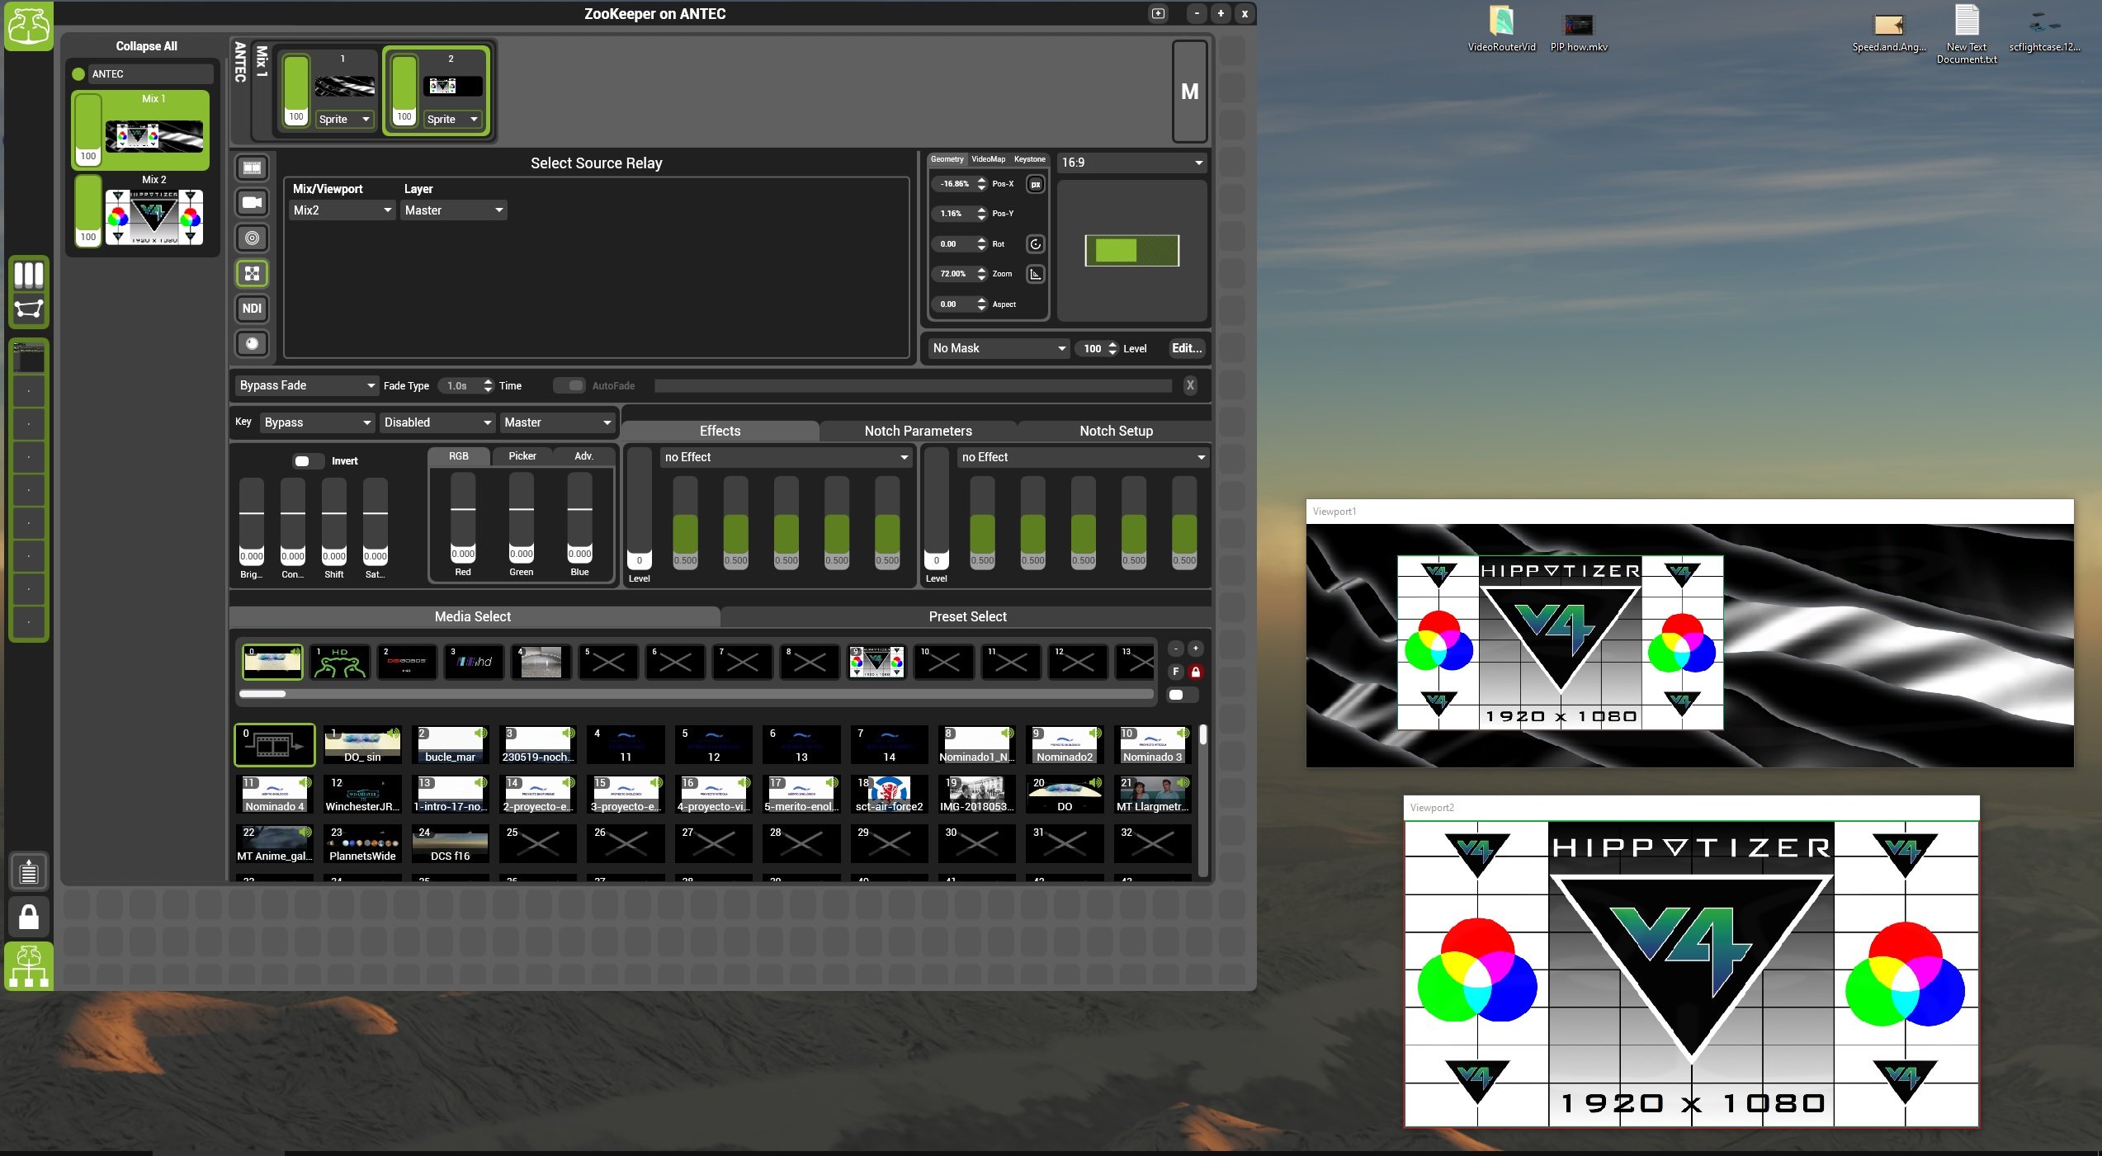2102x1156 pixels.
Task: Toggle the Invert switch
Action: point(307,461)
